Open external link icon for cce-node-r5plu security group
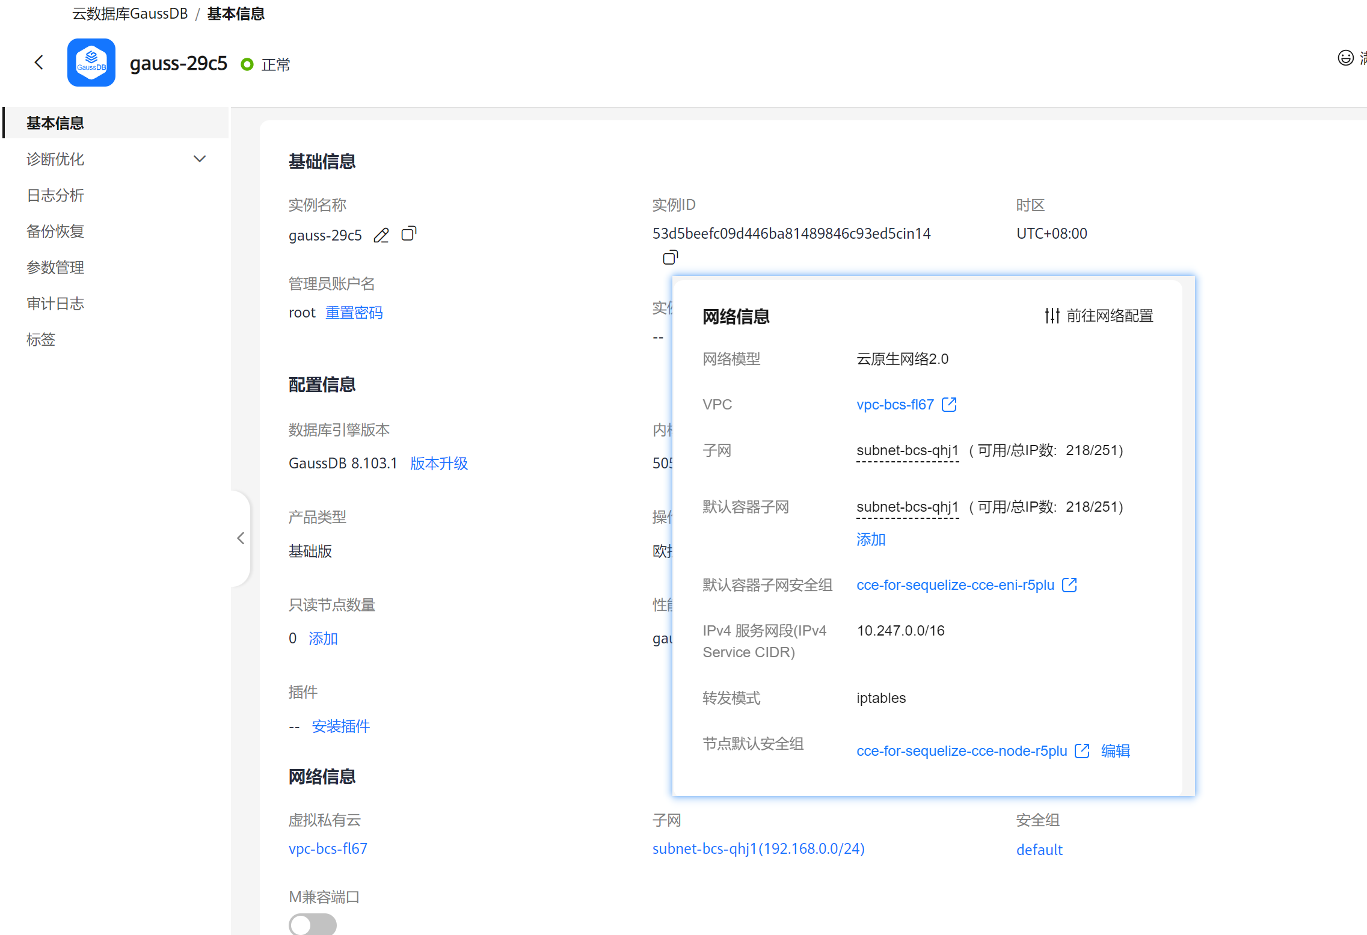Viewport: 1367px width, 935px height. (1082, 751)
